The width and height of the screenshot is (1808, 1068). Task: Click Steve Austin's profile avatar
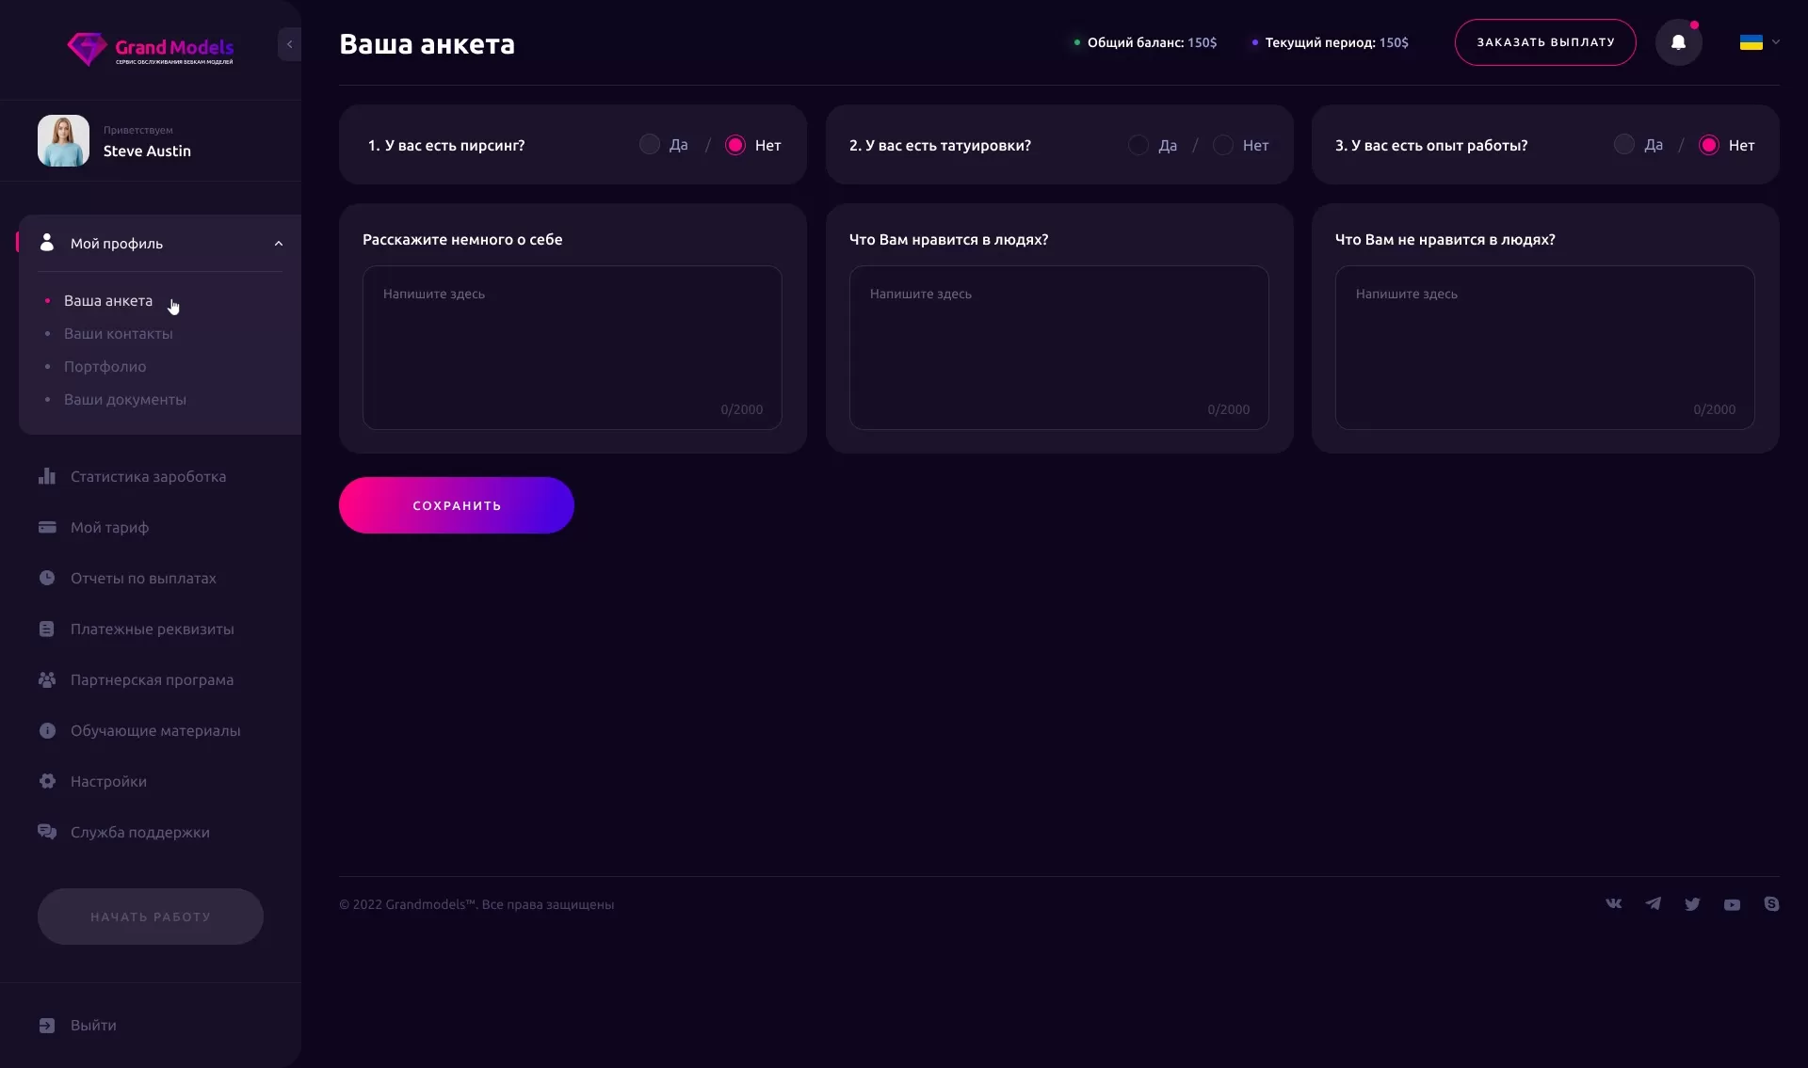pyautogui.click(x=63, y=140)
